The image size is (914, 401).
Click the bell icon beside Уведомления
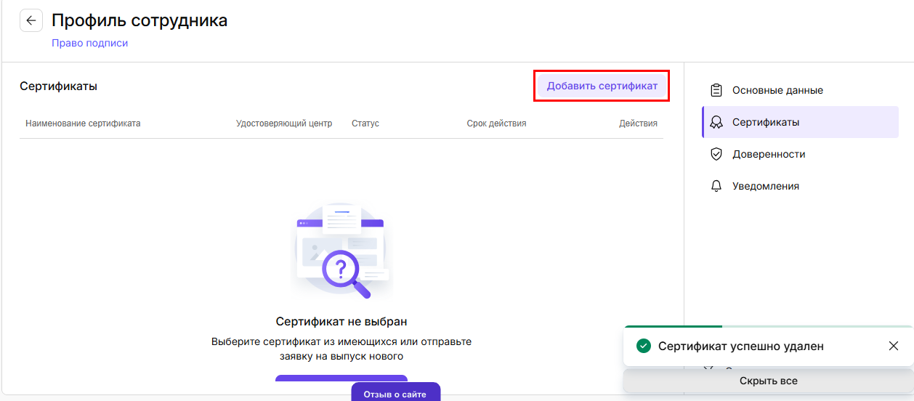click(x=716, y=186)
